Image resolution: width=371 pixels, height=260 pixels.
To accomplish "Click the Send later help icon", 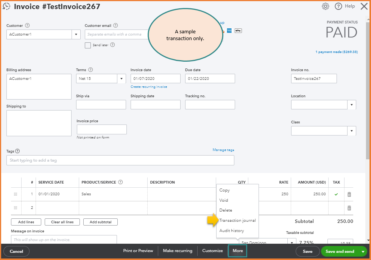I will coord(113,45).
